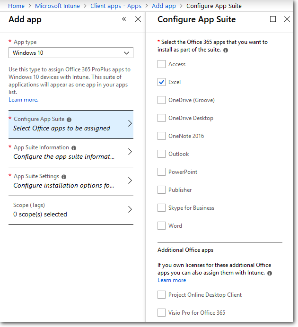Check the Word checkbox
This screenshot has height=327, width=298.
coord(162,226)
